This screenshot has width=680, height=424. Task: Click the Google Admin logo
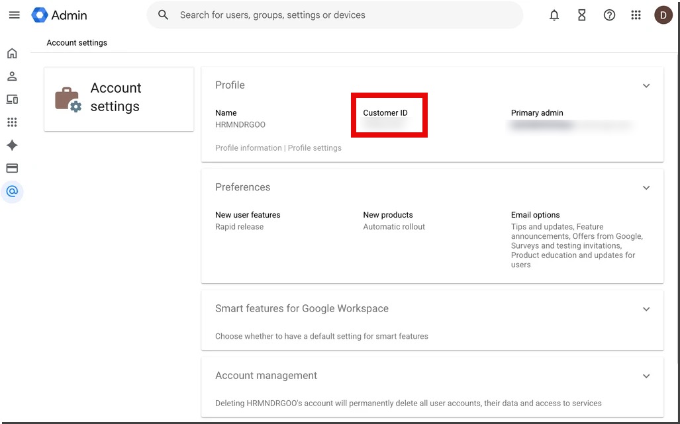(x=60, y=15)
